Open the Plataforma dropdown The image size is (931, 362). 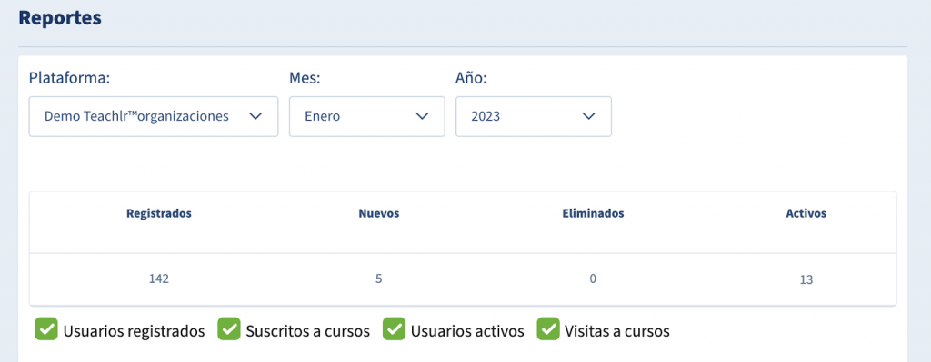(154, 117)
